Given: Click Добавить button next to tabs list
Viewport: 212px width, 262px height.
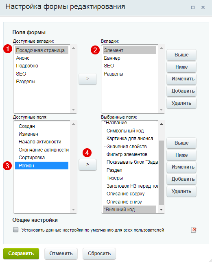Looking at the screenshot, I should pyautogui.click(x=181, y=91).
